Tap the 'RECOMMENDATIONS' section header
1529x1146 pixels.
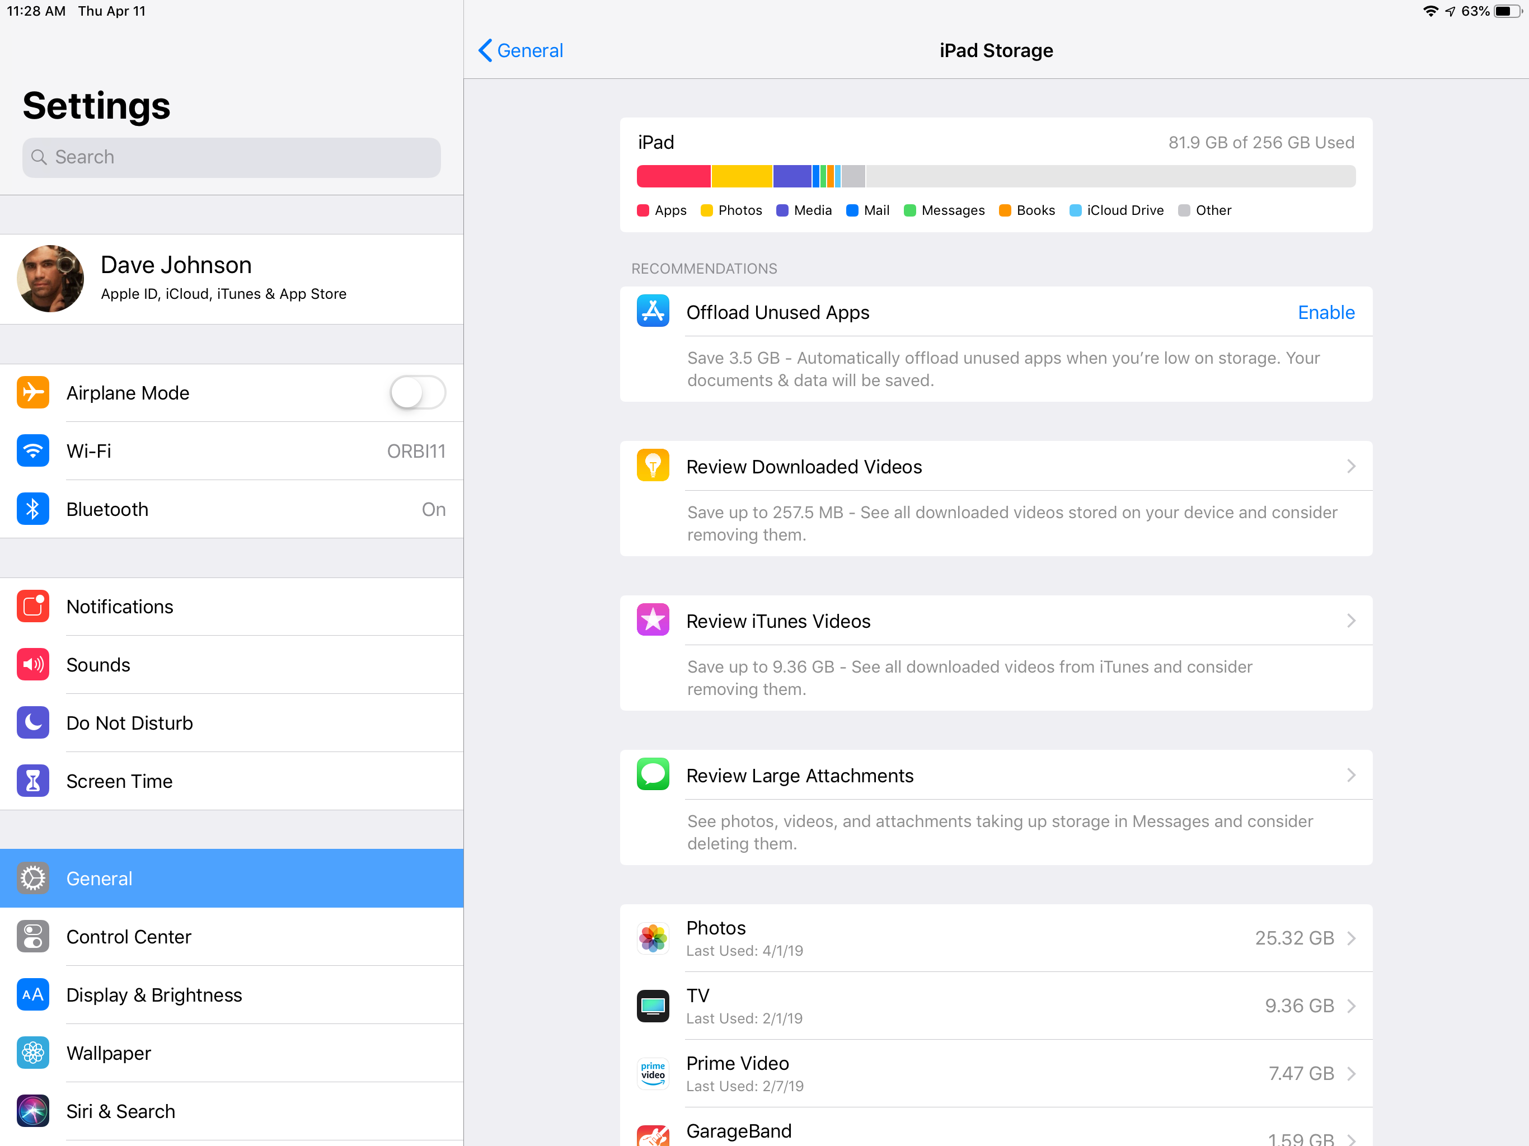click(703, 269)
